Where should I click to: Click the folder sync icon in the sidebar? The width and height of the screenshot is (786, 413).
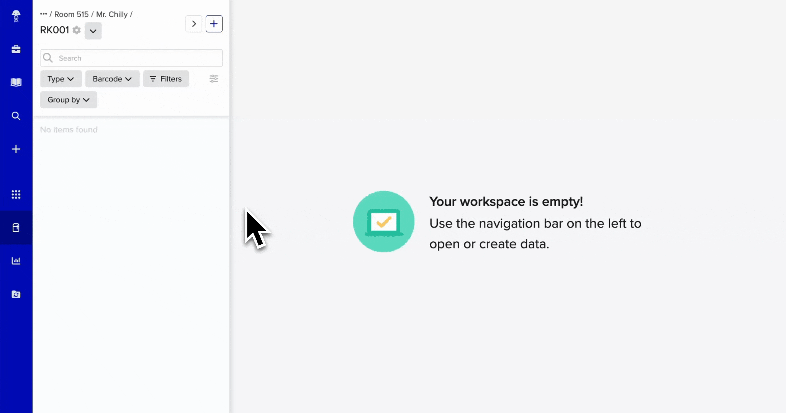pyautogui.click(x=16, y=294)
